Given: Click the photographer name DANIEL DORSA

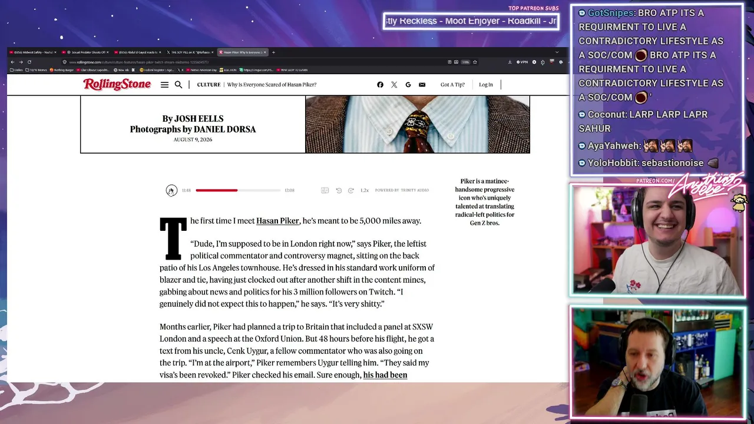Looking at the screenshot, I should [x=224, y=129].
